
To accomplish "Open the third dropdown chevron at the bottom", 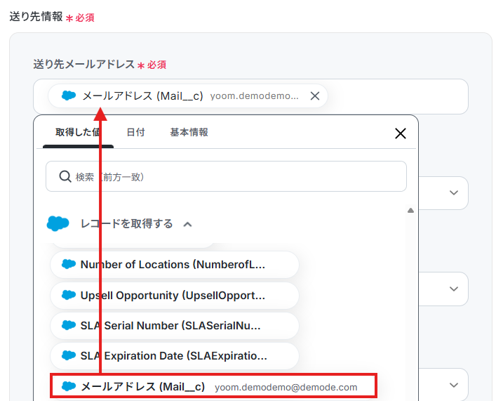I will [454, 385].
